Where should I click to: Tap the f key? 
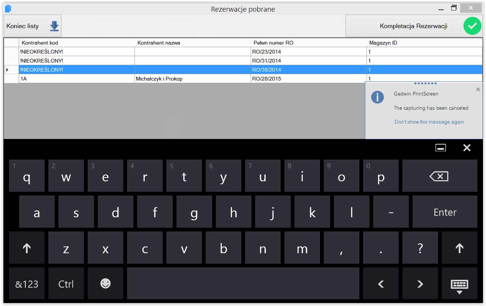coord(155,212)
